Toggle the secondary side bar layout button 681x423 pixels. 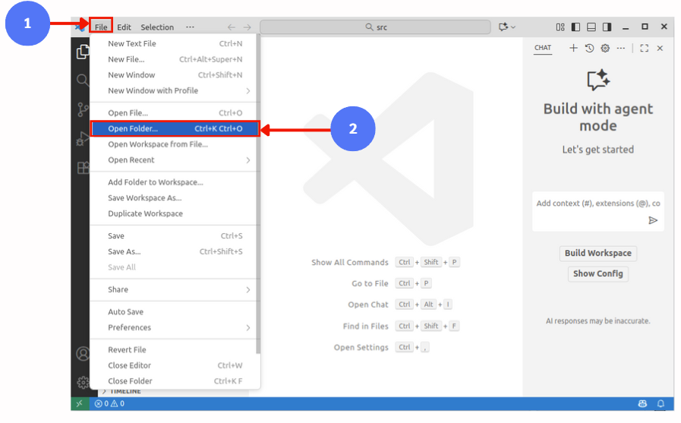pyautogui.click(x=607, y=27)
